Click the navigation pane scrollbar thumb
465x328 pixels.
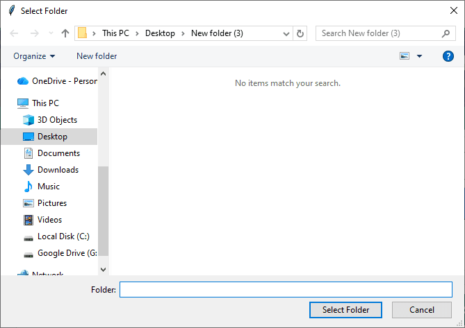point(103,211)
